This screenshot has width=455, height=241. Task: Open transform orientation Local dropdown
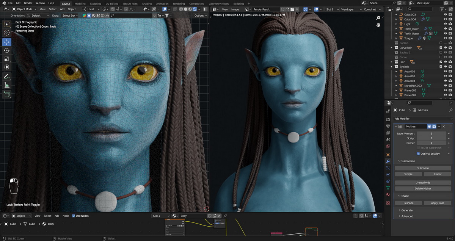(x=90, y=9)
